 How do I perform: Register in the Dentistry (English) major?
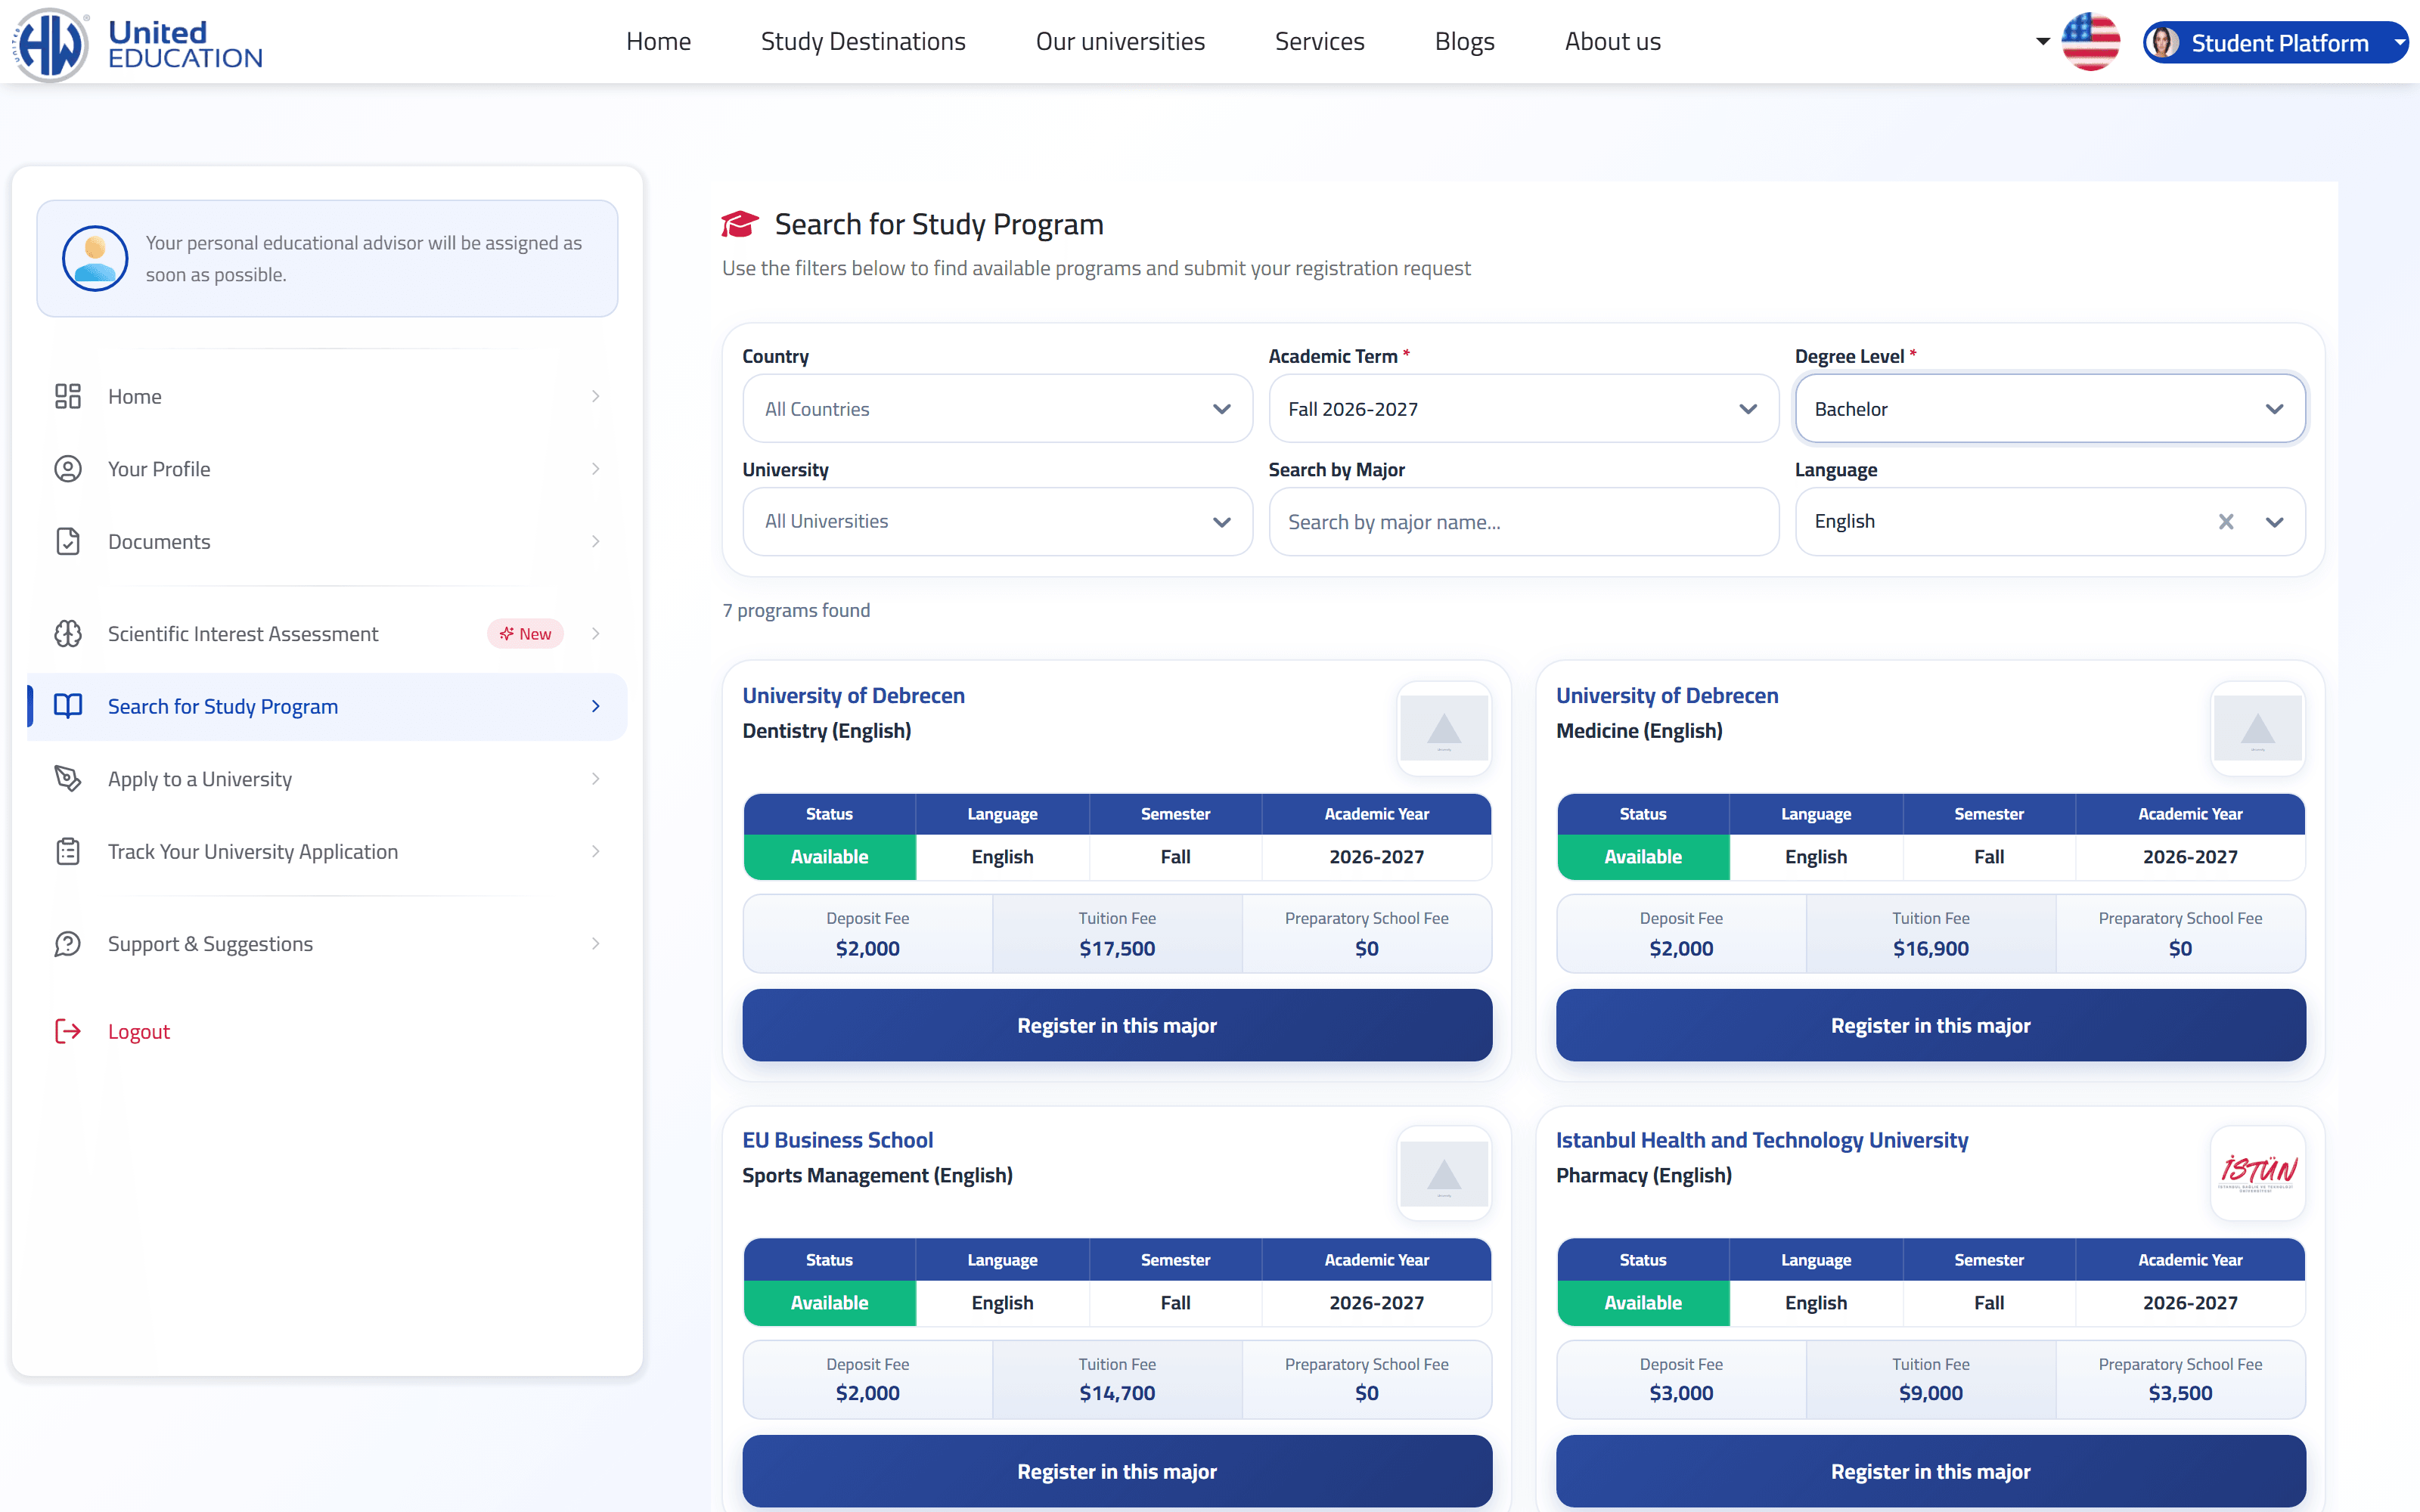pos(1117,1025)
